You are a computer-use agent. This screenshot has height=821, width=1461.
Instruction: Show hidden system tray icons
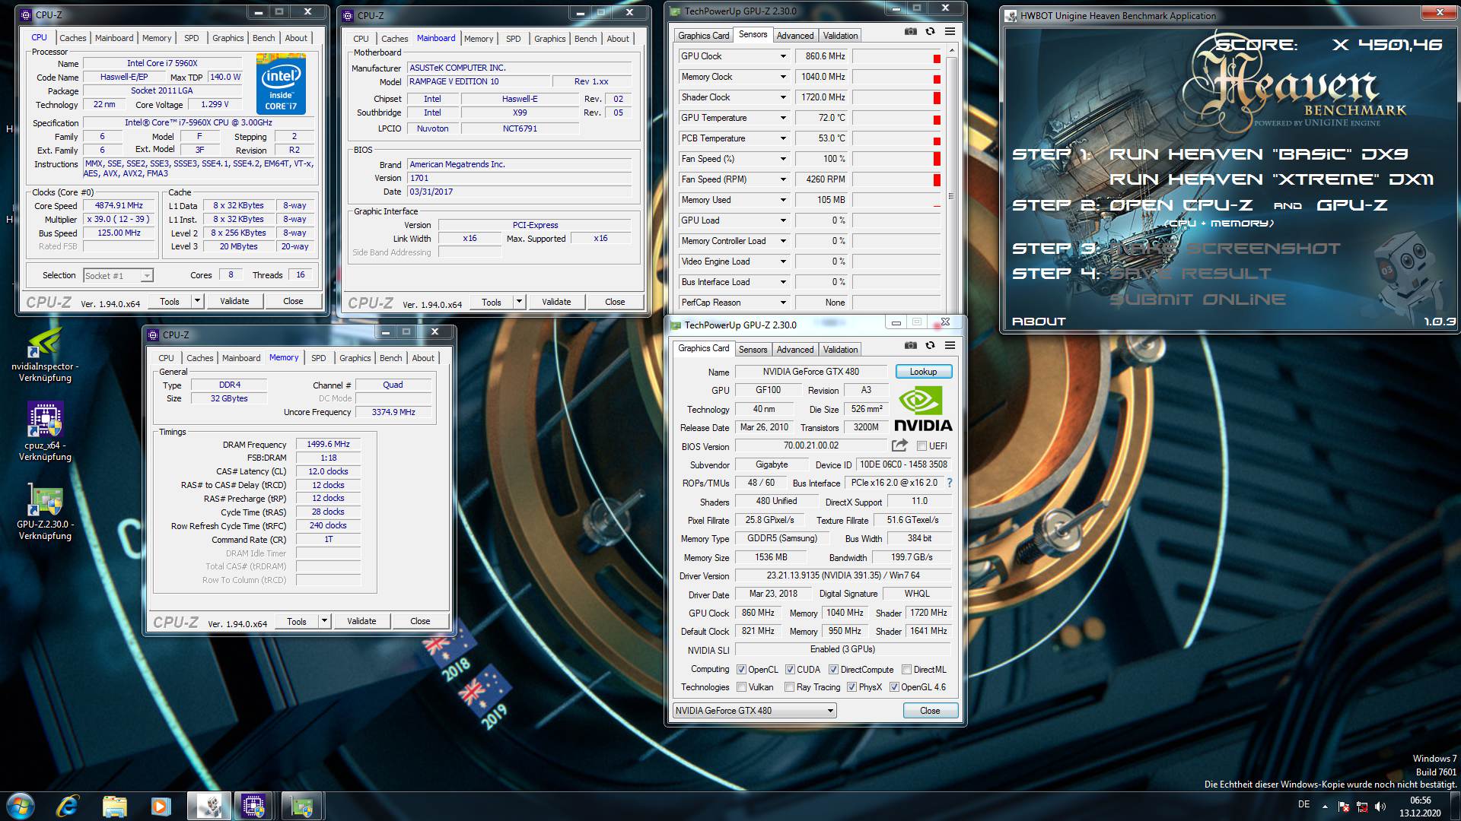(1325, 807)
